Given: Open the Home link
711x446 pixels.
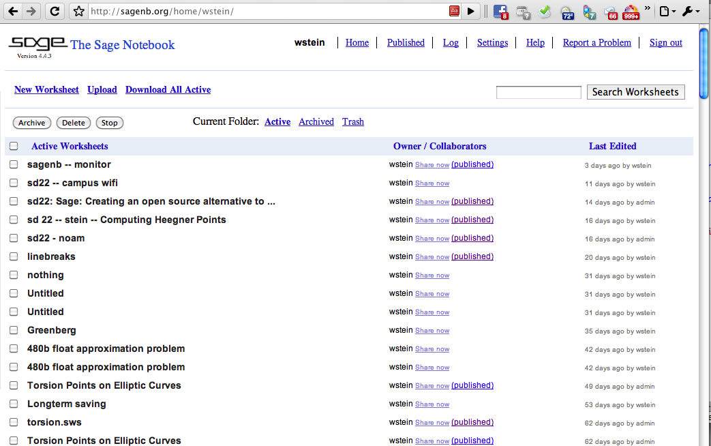Looking at the screenshot, I should pos(357,43).
